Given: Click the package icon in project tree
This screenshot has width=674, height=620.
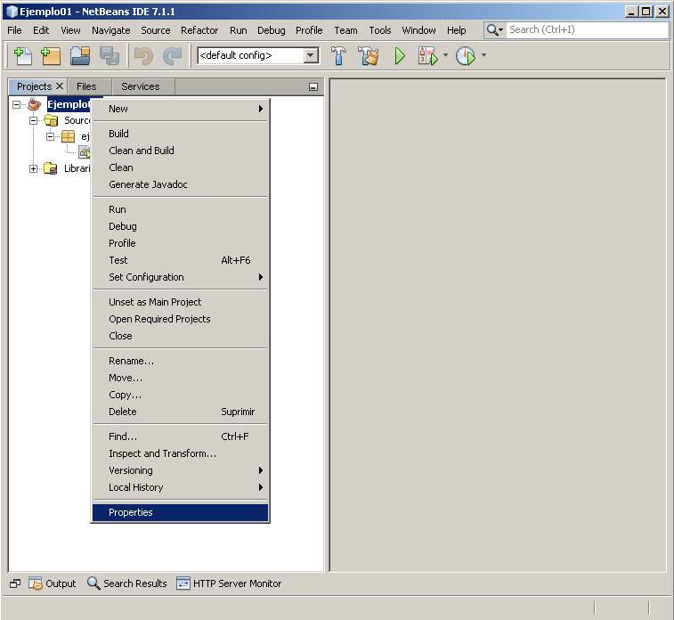Looking at the screenshot, I should pos(68,136).
